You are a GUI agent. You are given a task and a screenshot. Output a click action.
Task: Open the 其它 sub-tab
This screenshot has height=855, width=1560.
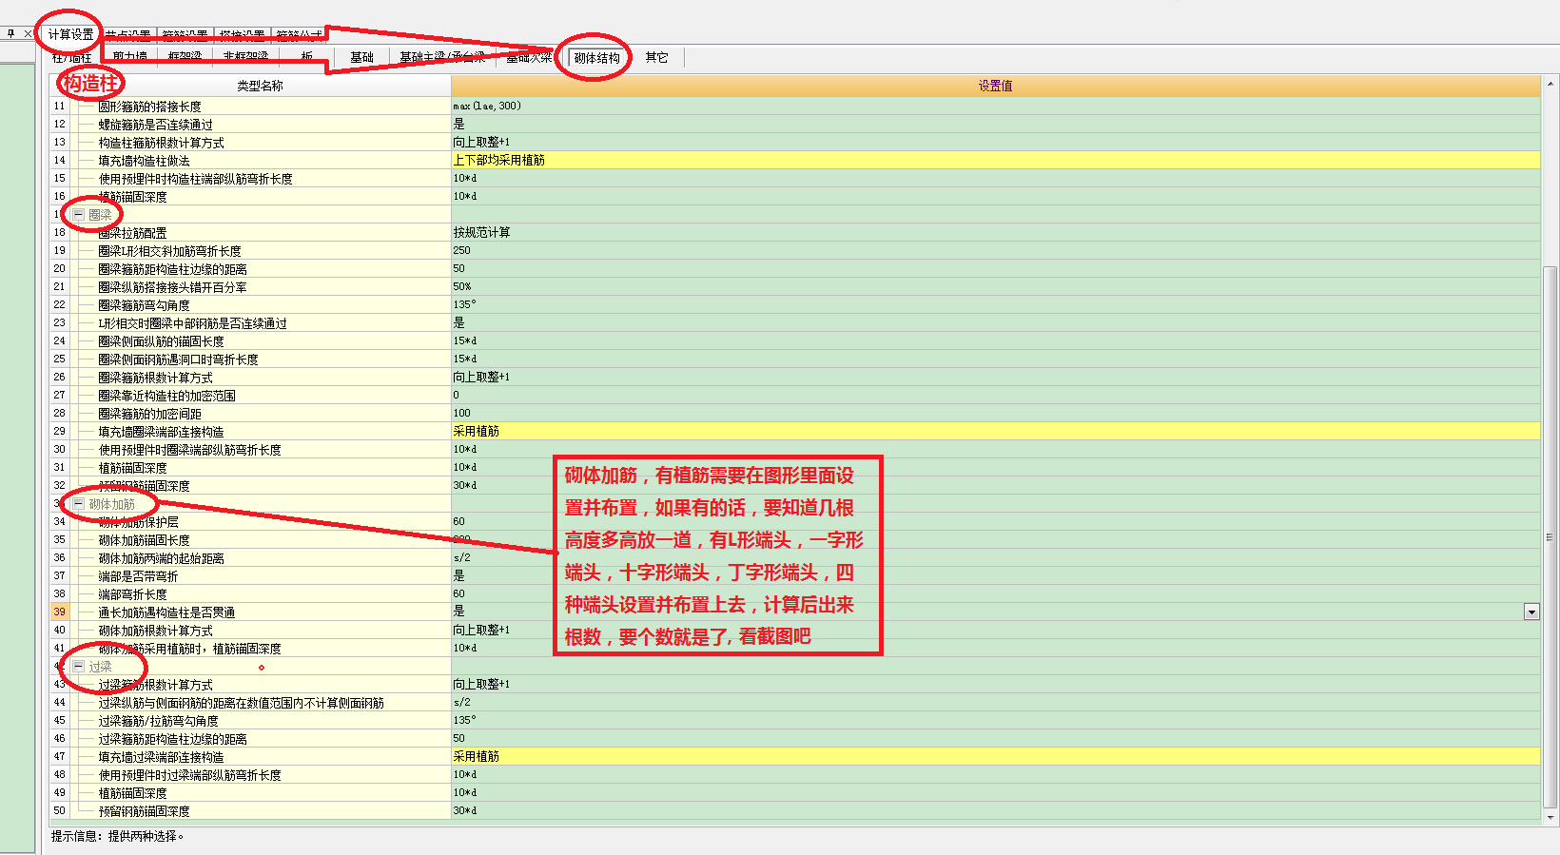click(x=656, y=57)
